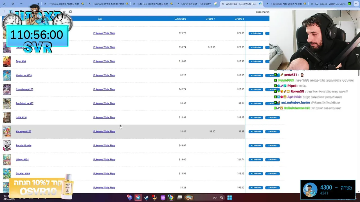The height and width of the screenshot is (202, 360).
Task: Open Steam from the taskbar
Action: pyautogui.click(x=146, y=198)
